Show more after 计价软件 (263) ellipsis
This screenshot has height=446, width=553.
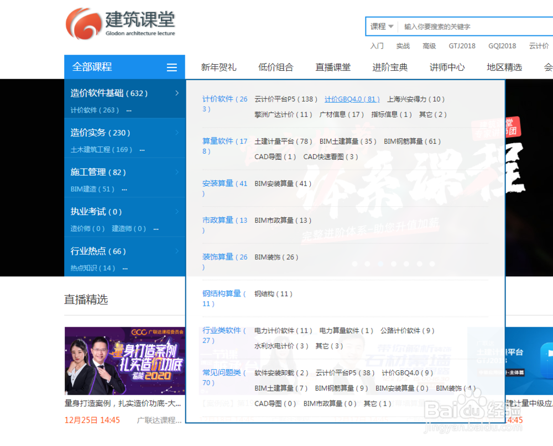(129, 111)
